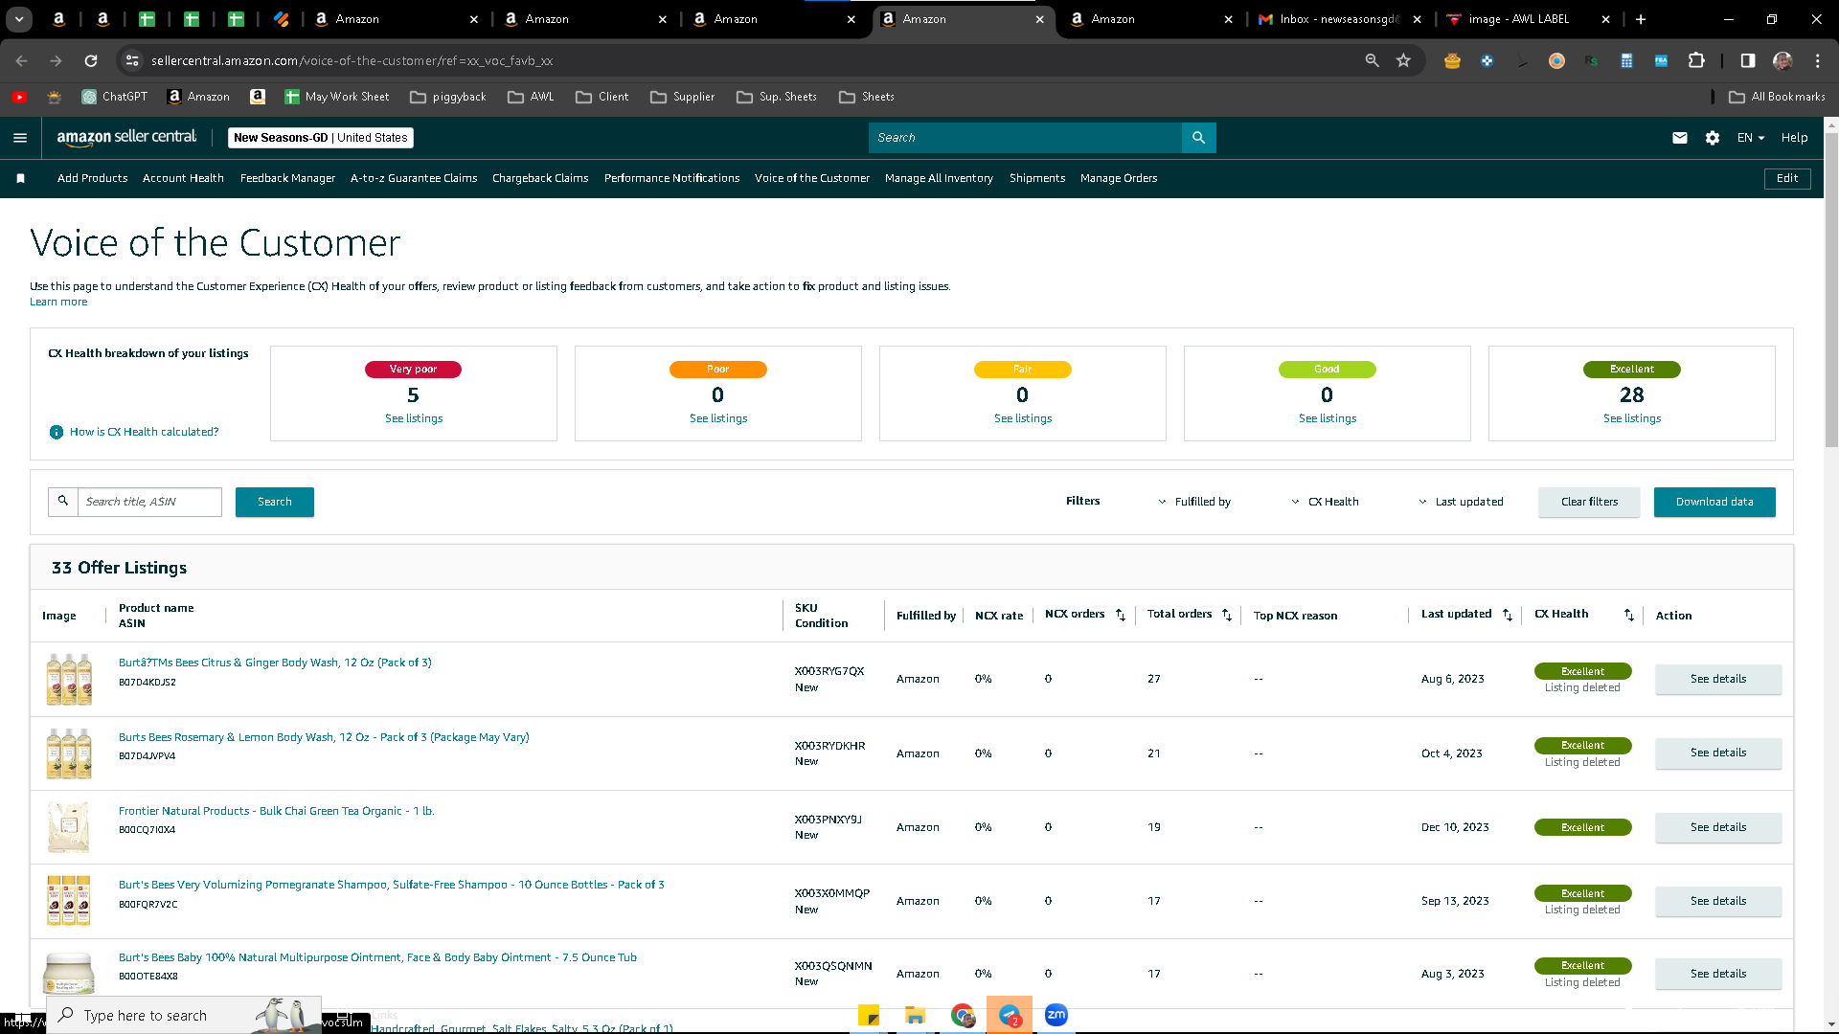Open the Chrome side panel icon

[1748, 60]
